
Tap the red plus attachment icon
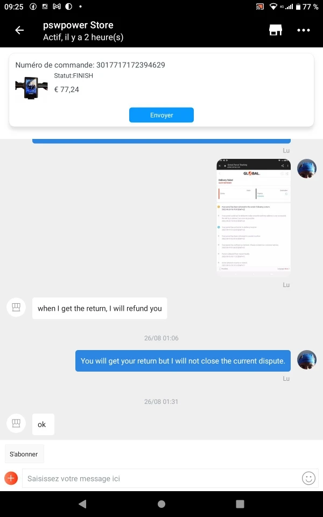click(11, 478)
